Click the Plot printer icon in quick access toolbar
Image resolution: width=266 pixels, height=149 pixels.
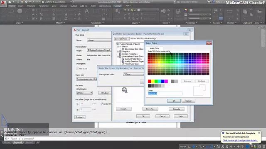tap(26, 2)
